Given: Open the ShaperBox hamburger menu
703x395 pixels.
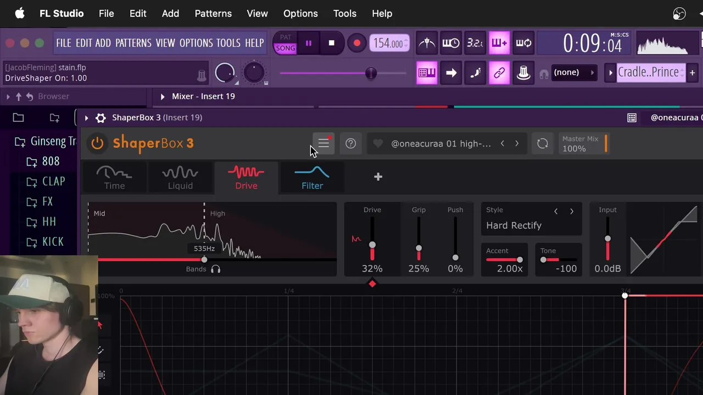Looking at the screenshot, I should 323,144.
